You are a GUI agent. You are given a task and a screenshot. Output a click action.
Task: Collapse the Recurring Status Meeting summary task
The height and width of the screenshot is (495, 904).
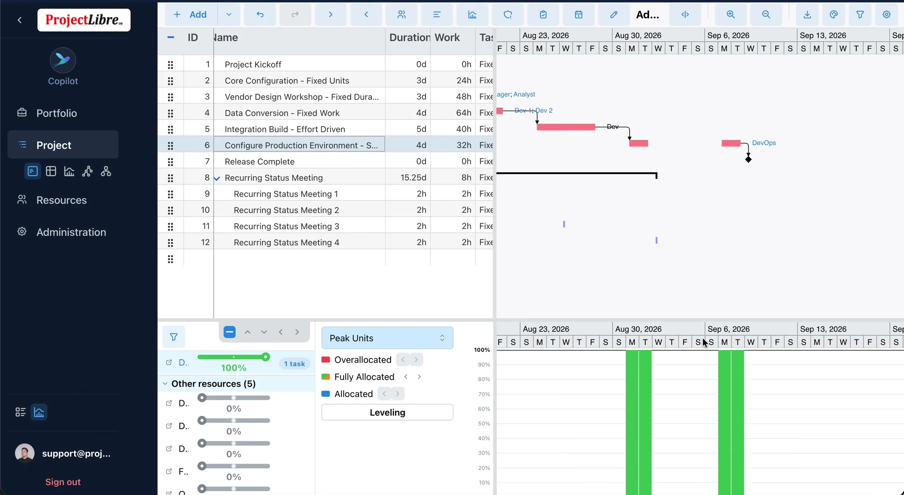coord(217,178)
